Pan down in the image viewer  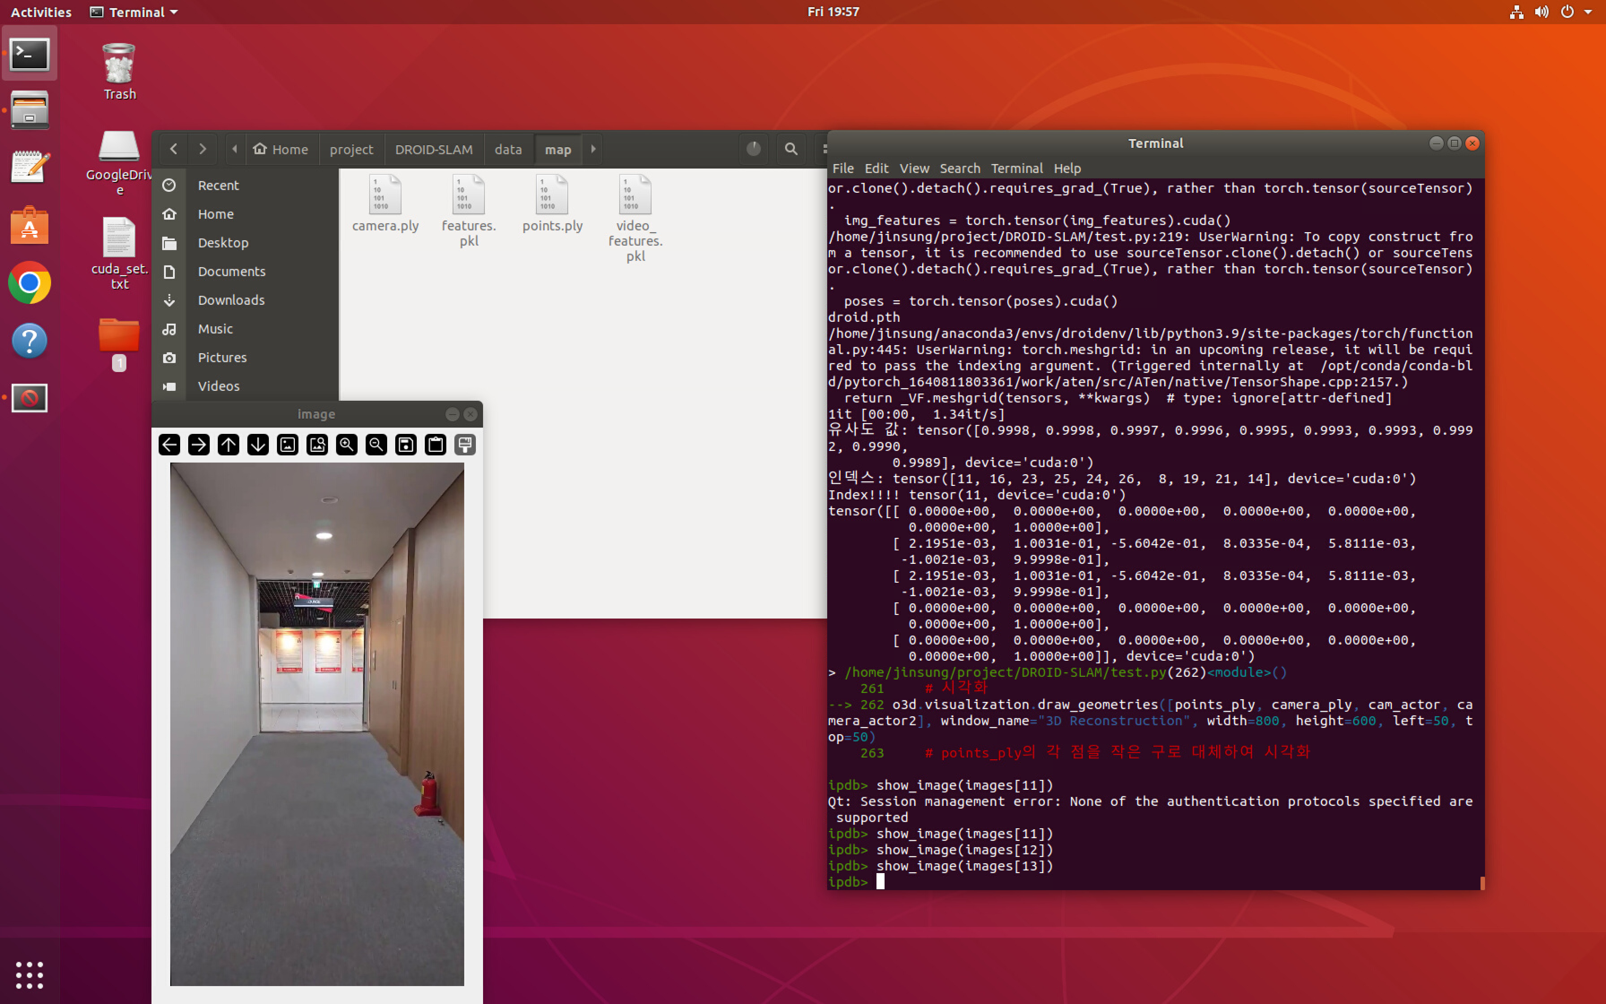pos(258,445)
